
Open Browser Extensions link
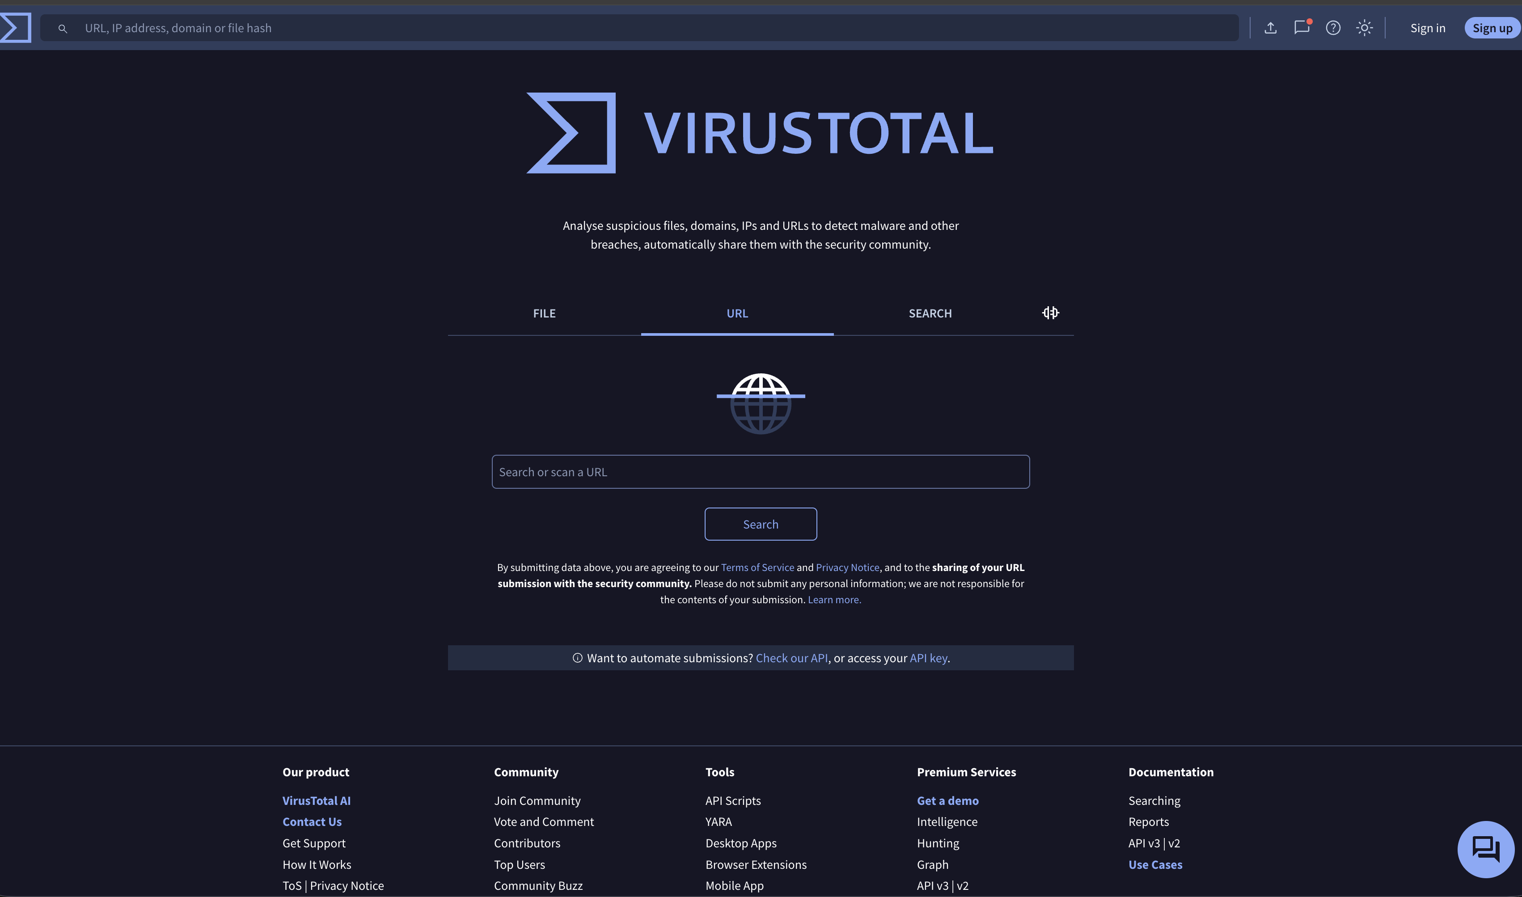(x=756, y=864)
